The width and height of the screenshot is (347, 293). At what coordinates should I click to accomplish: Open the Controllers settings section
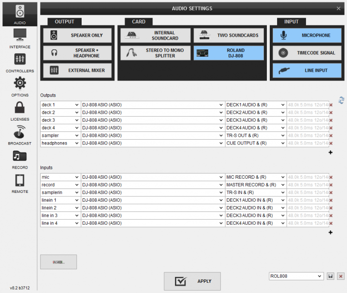coord(20,63)
